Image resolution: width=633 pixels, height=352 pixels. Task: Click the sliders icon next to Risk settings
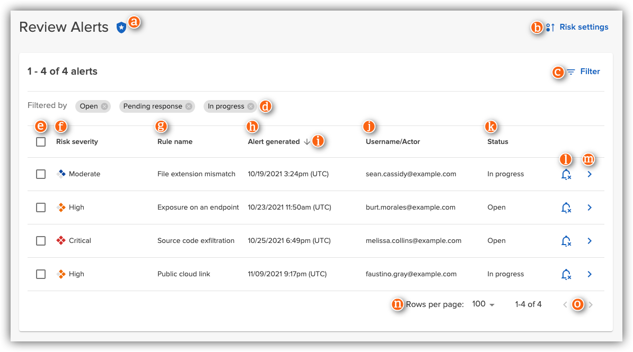549,27
